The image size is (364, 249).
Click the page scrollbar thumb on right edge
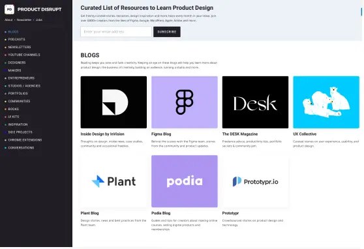361,12
